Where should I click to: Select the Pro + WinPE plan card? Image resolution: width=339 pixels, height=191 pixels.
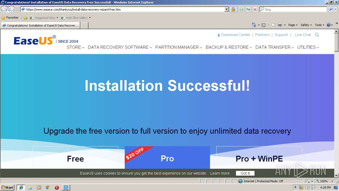pos(259,158)
